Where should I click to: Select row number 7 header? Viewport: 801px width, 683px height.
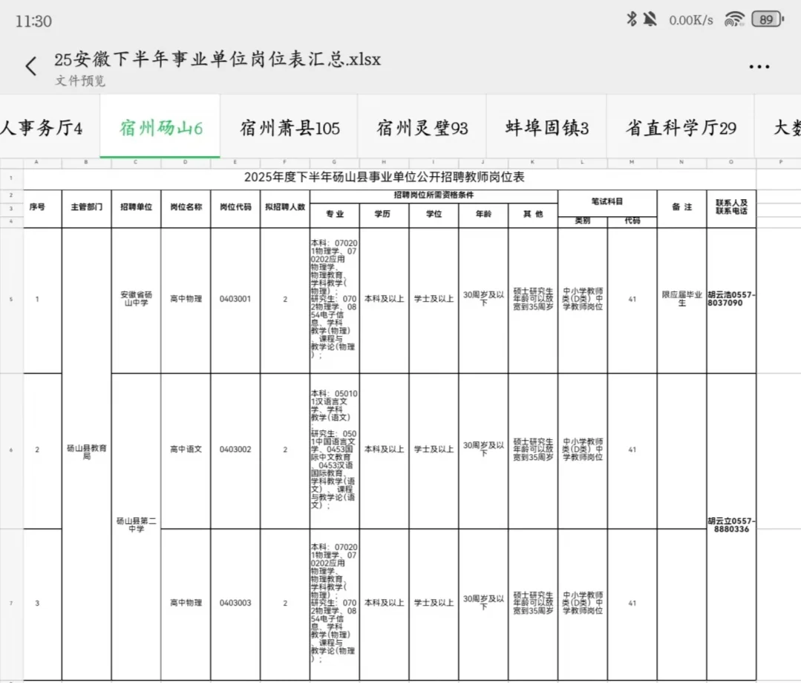(11, 603)
